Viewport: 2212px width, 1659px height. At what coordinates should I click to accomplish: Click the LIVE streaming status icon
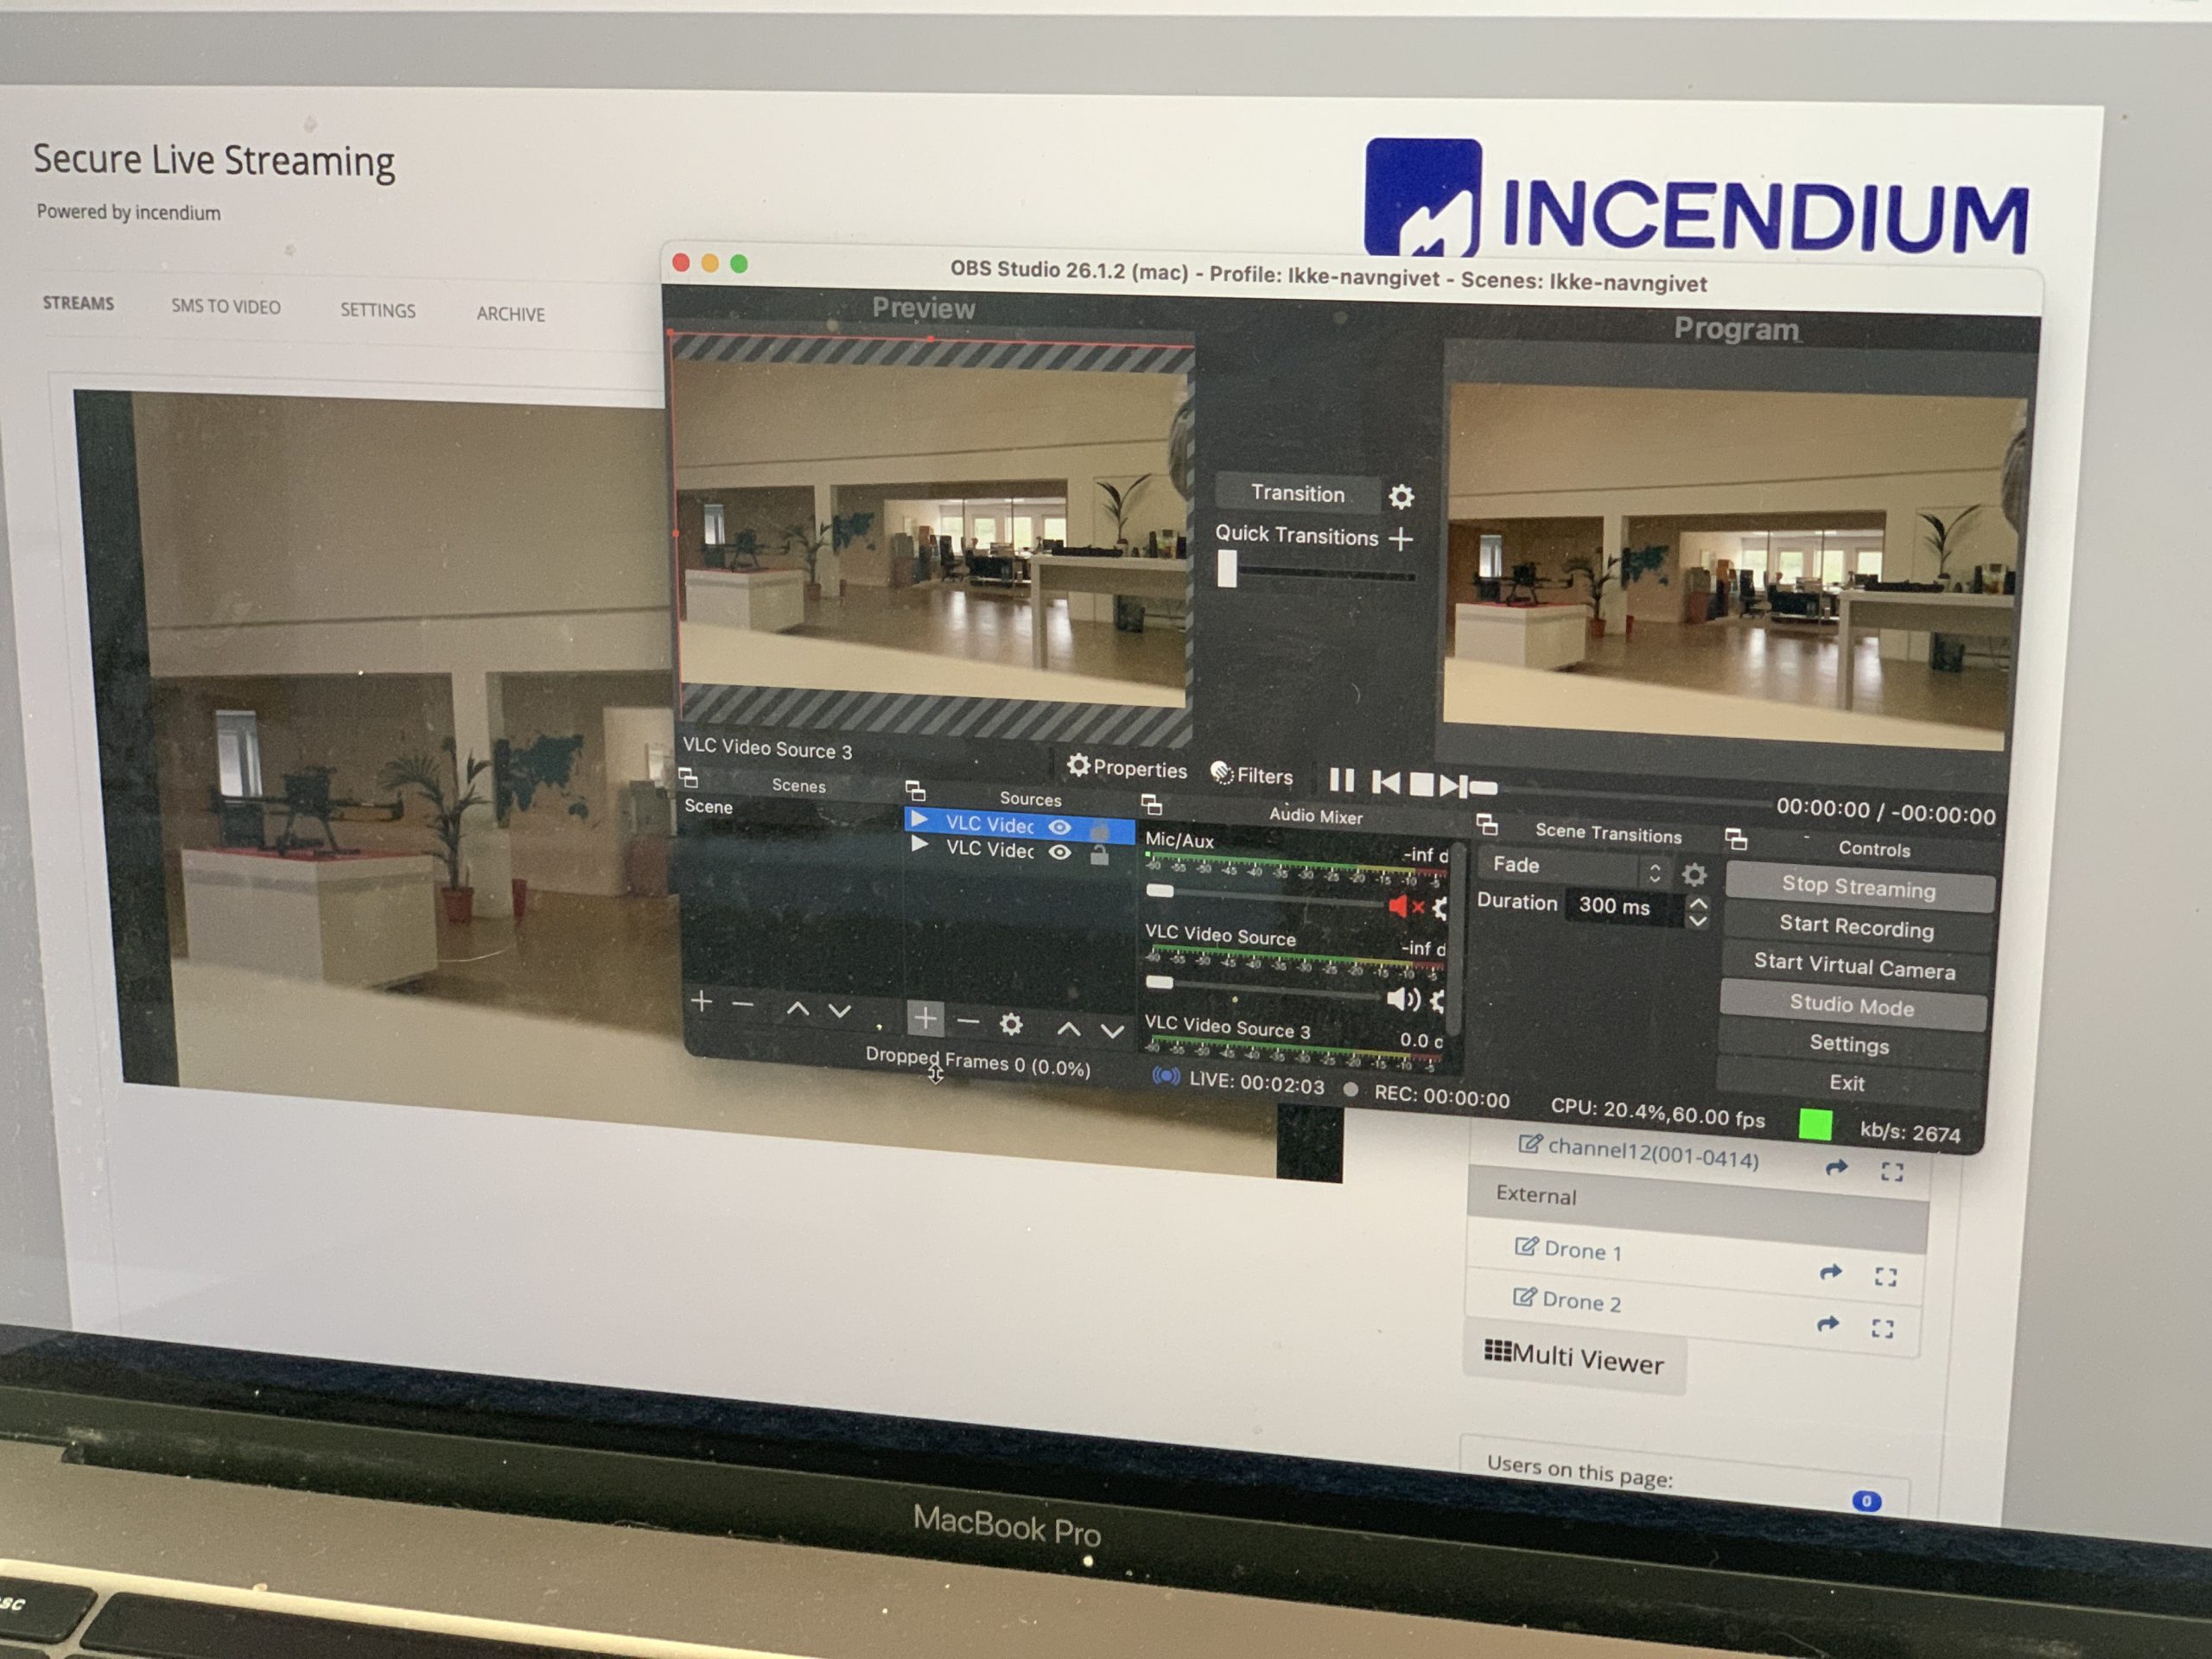1166,1076
